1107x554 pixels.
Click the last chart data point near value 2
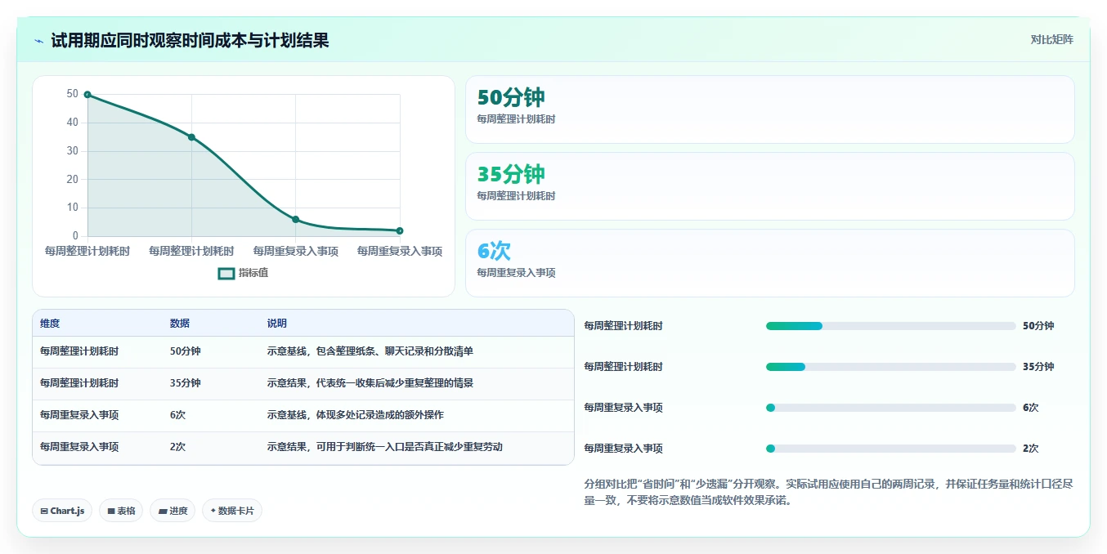pos(400,230)
